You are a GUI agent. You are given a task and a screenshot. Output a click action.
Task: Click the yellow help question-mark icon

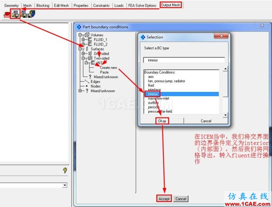coord(65,170)
